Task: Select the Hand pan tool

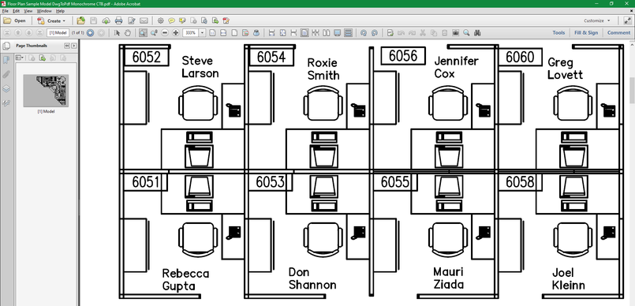Action: pyautogui.click(x=128, y=33)
